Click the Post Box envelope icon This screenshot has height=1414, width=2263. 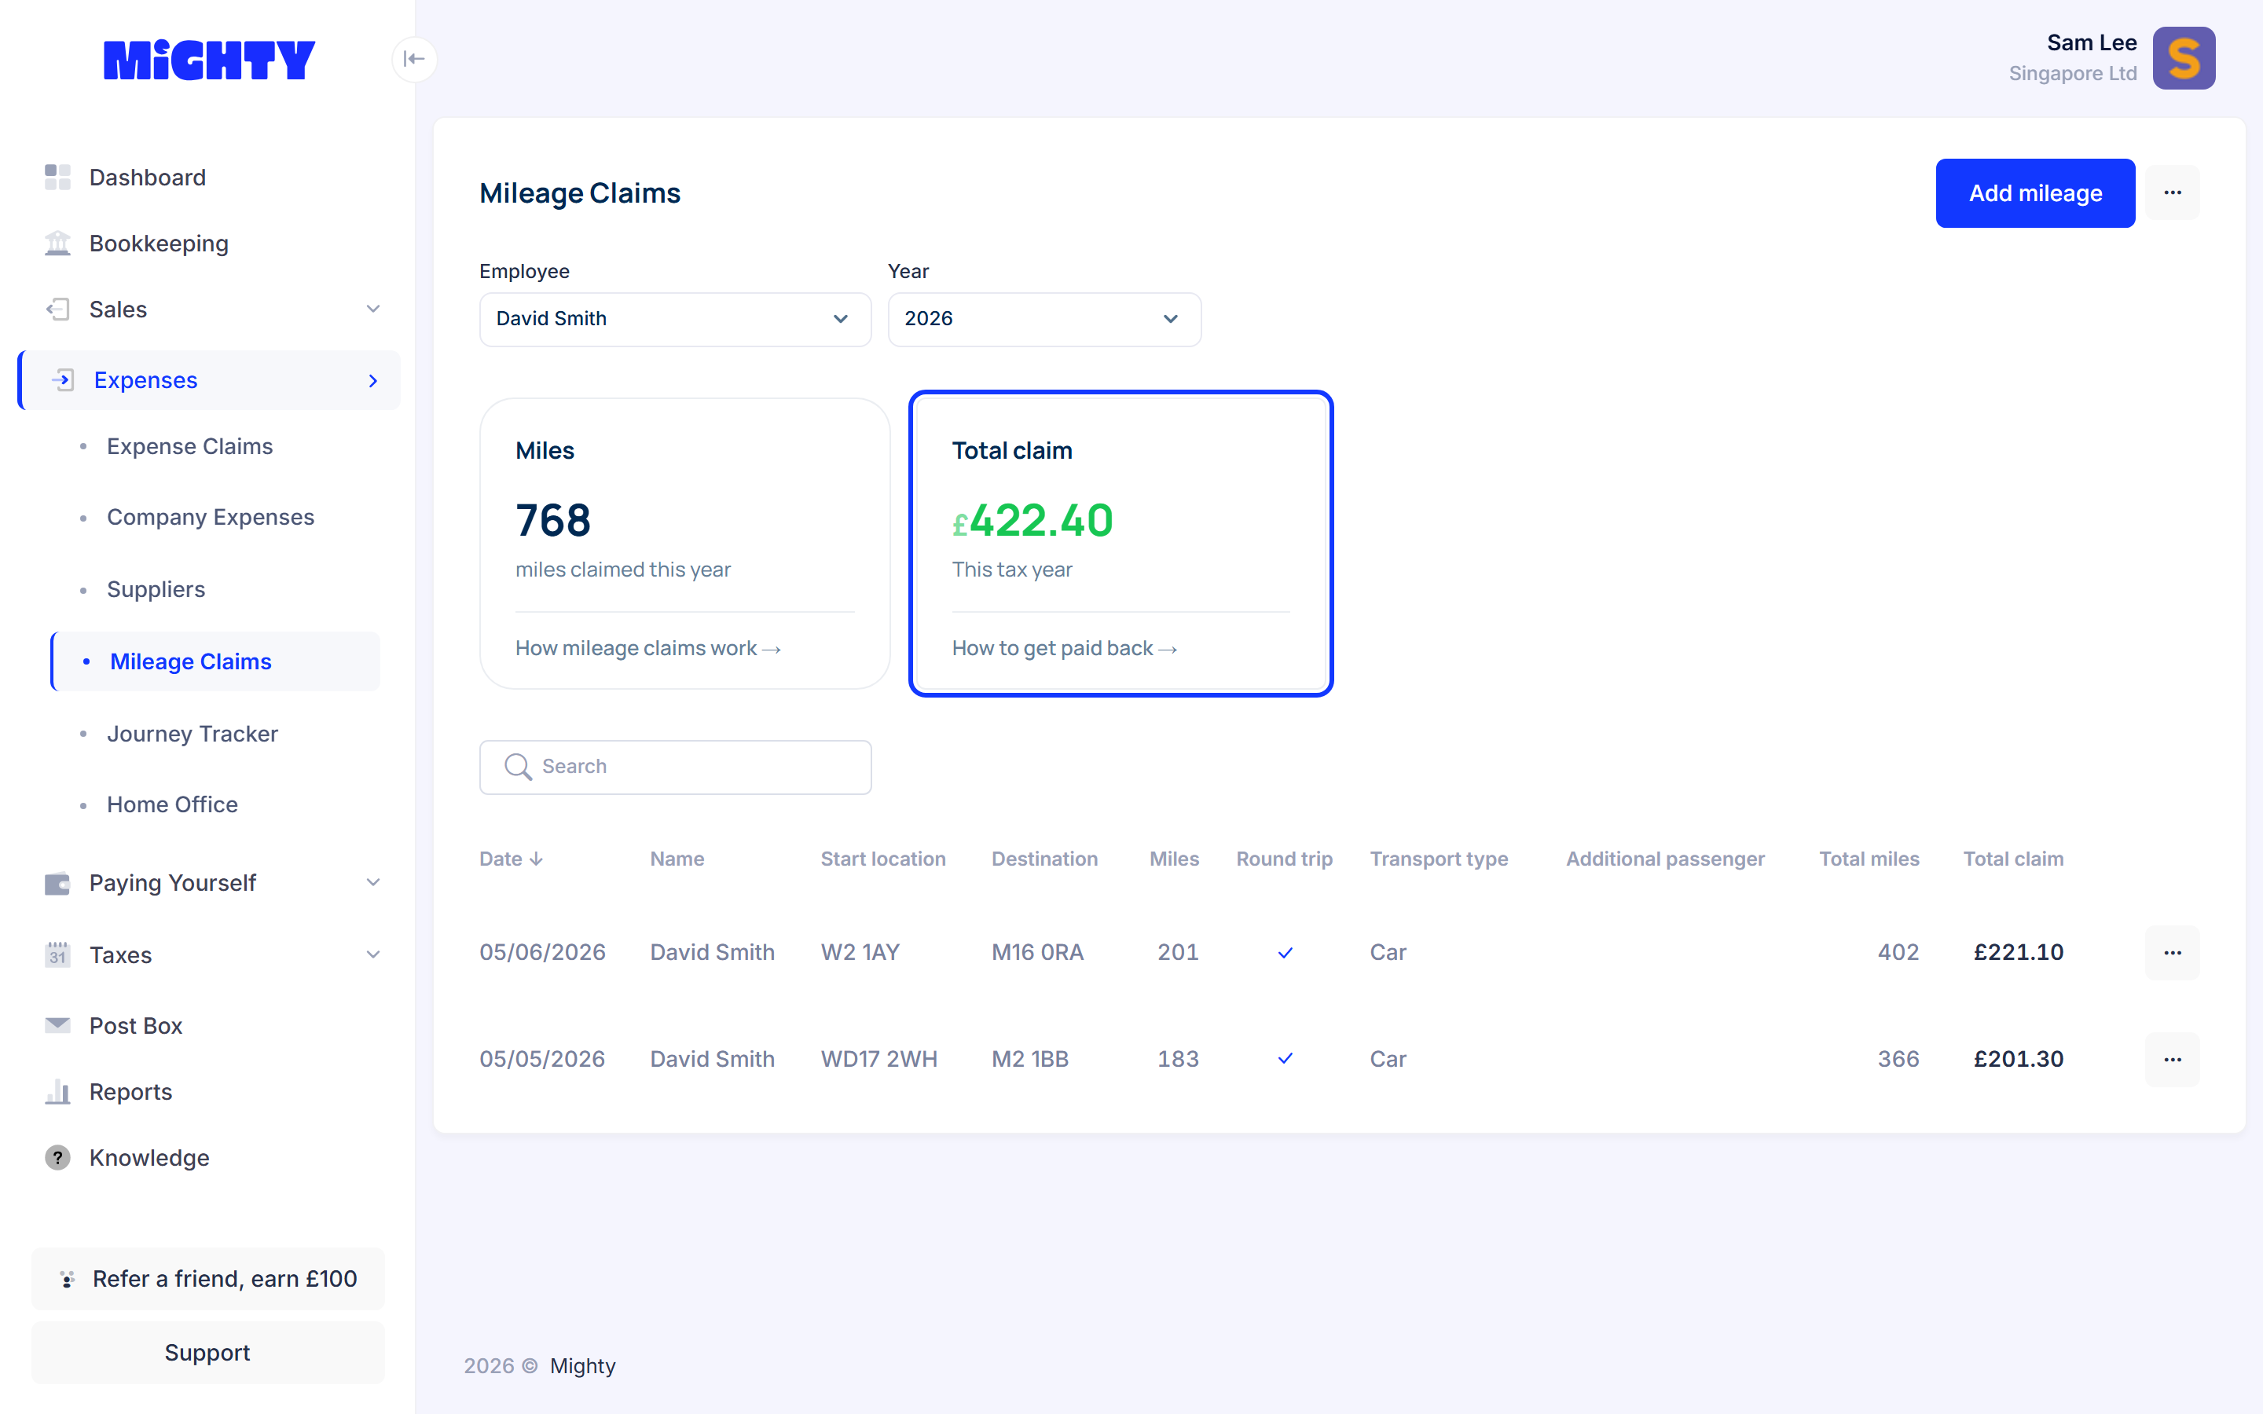coord(58,1025)
